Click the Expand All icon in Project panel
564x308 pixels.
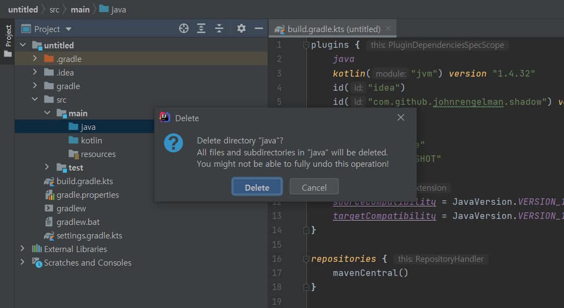tap(201, 29)
